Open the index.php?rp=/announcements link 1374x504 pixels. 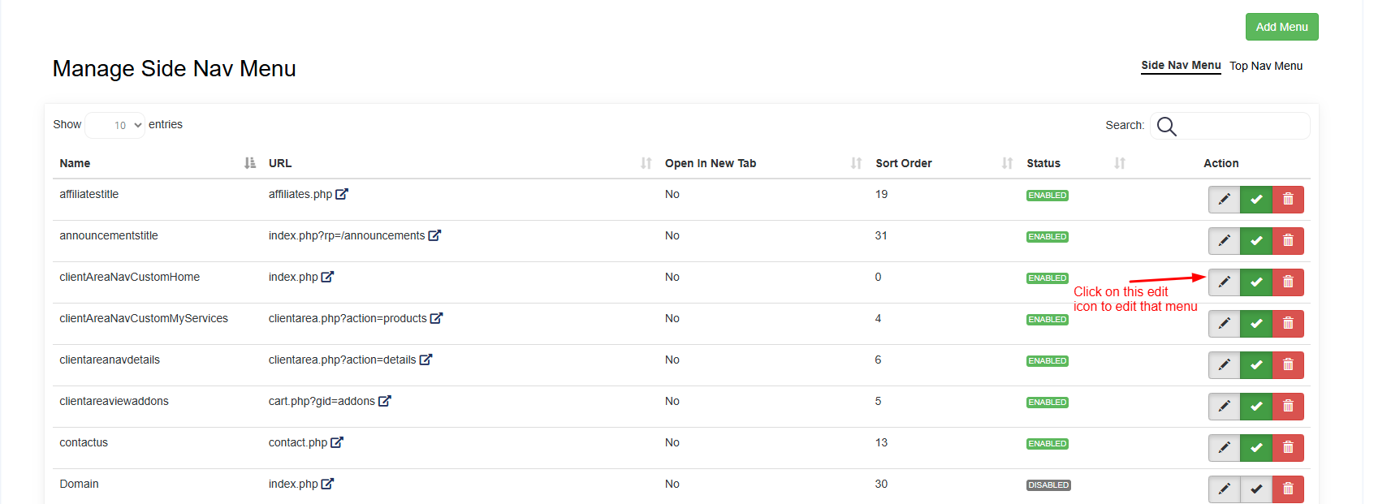347,235
